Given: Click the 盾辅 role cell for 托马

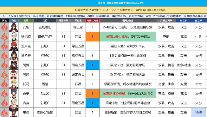Looking at the screenshot, I should tap(45, 84).
